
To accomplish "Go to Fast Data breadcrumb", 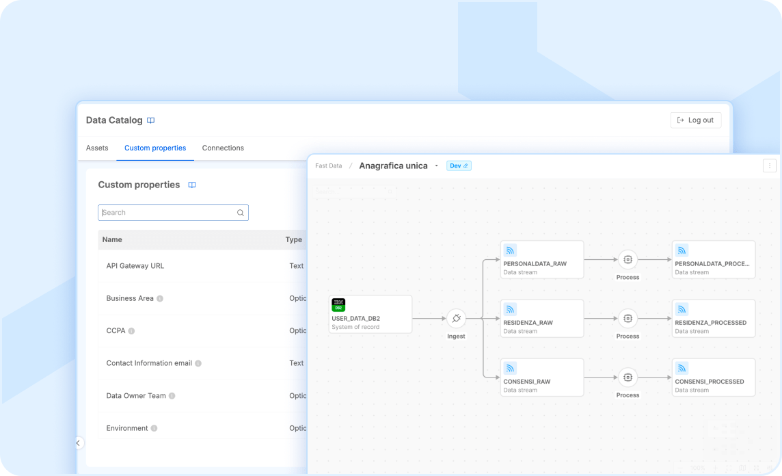I will [x=329, y=166].
